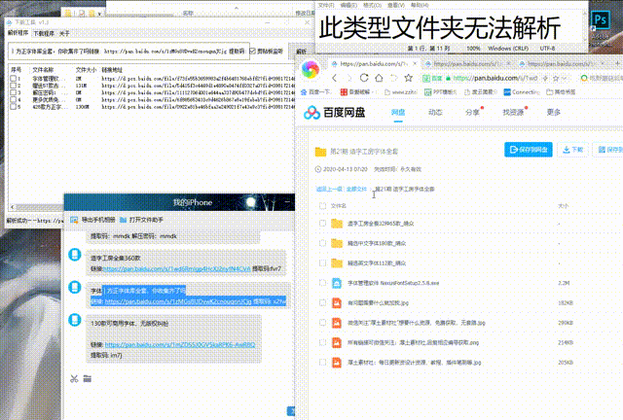
Task: Click 打开文件助手 in iPhone window
Action: [x=146, y=220]
